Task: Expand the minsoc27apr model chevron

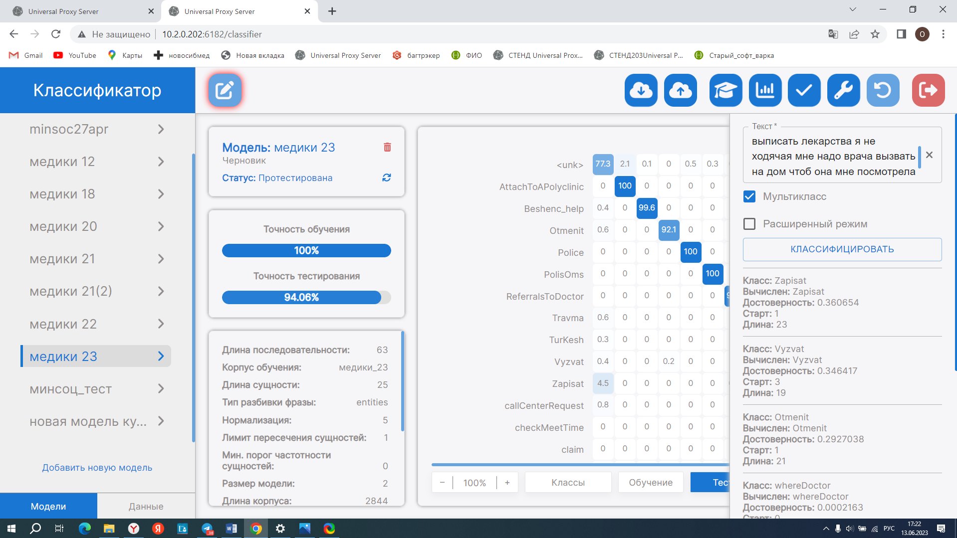Action: (161, 129)
